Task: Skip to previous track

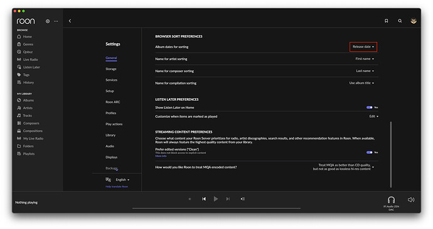Action: coord(204,199)
